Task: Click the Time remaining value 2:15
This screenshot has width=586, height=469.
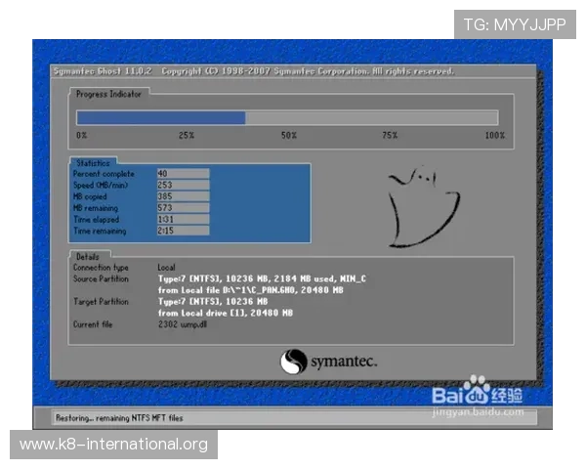Action: tap(184, 231)
